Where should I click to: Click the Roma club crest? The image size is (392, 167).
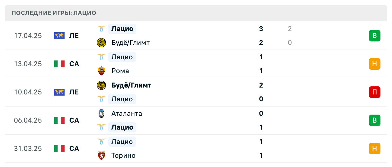101,71
